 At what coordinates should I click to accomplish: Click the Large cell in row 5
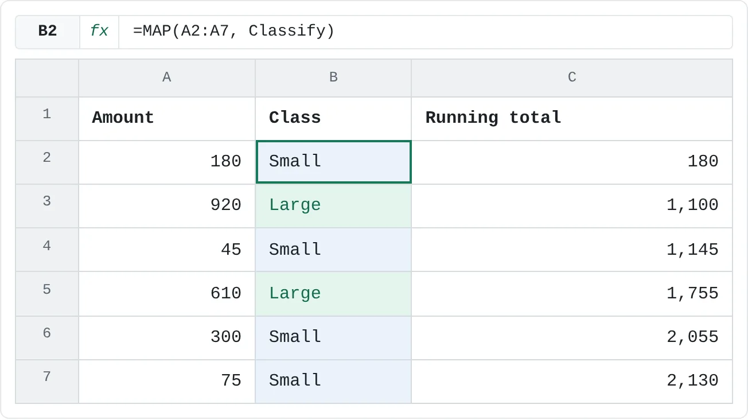click(x=333, y=293)
